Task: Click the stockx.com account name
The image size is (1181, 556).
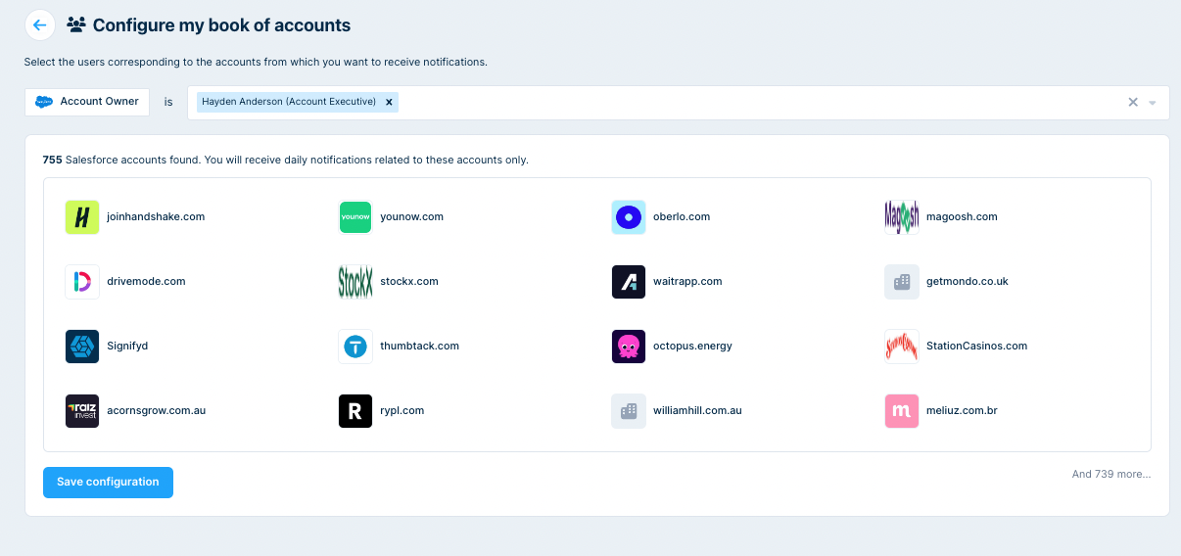Action: point(409,282)
